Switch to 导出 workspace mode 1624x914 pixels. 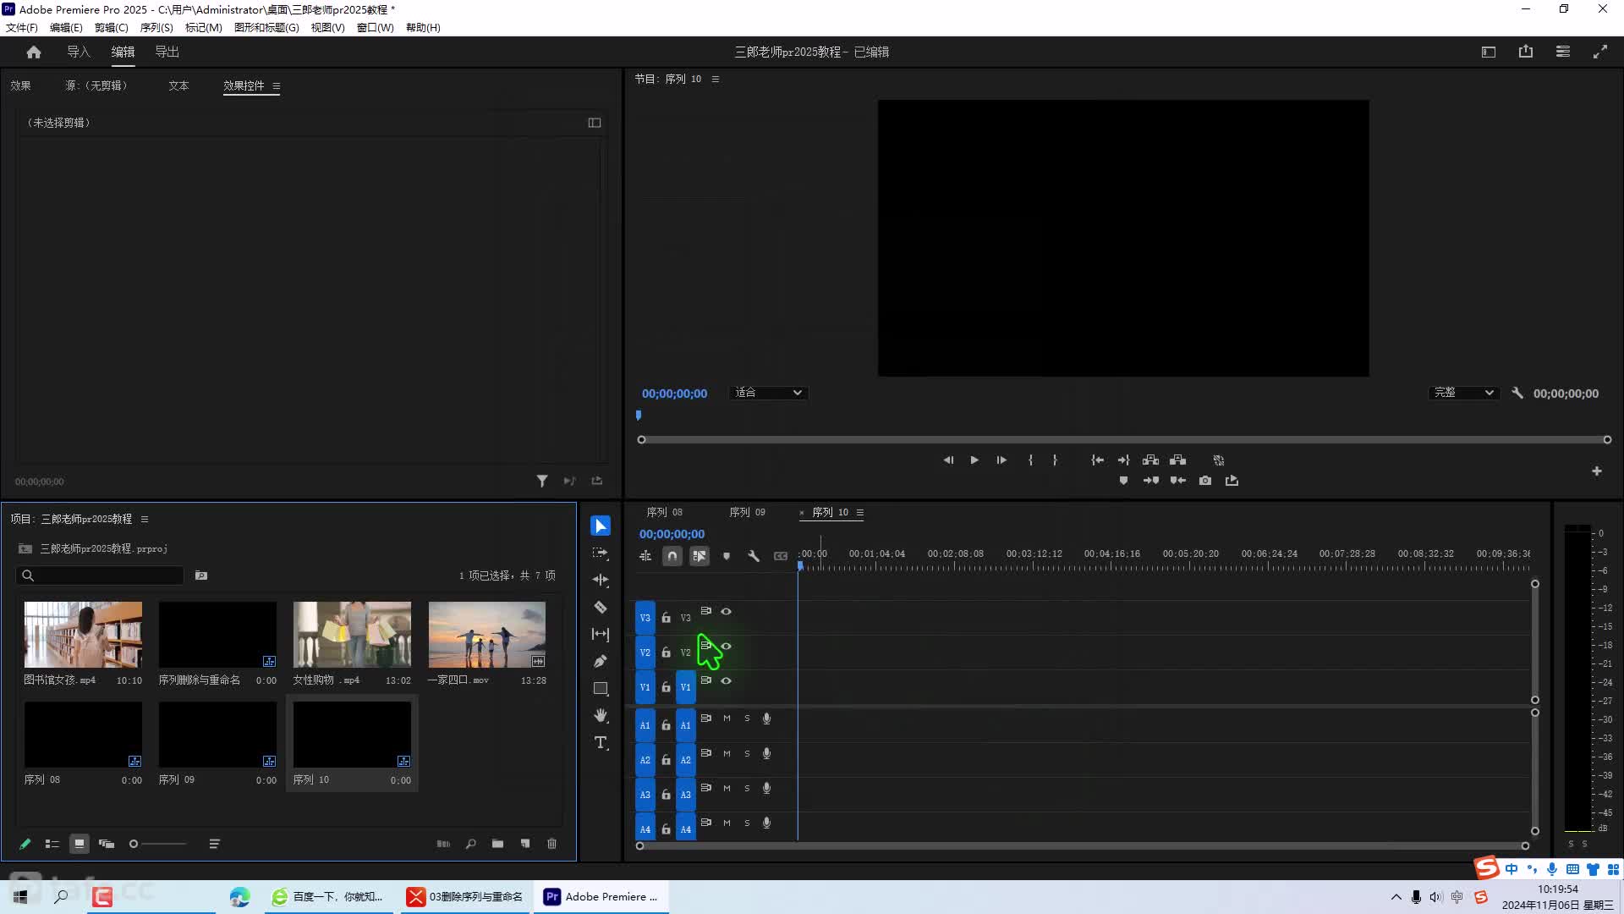167,52
